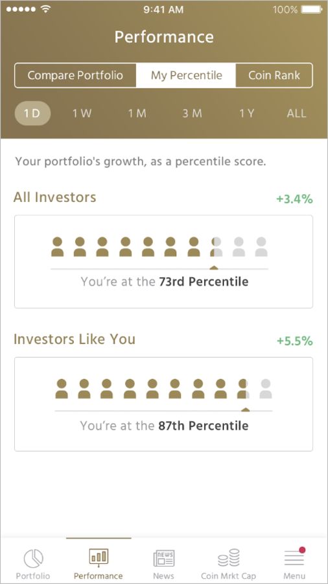
Task: Open the Portfolio pie chart icon
Action: click(34, 559)
